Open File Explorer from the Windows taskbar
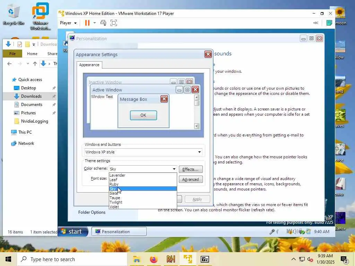 [x=137, y=259]
